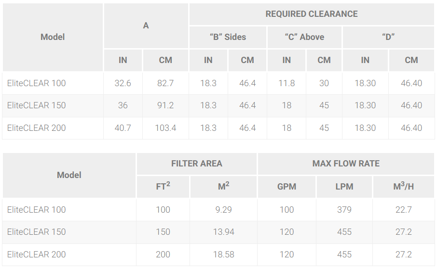Click the REQUIRED CLEARANCE header cell
Image resolution: width=437 pixels, height=267 pixels.
tap(312, 14)
